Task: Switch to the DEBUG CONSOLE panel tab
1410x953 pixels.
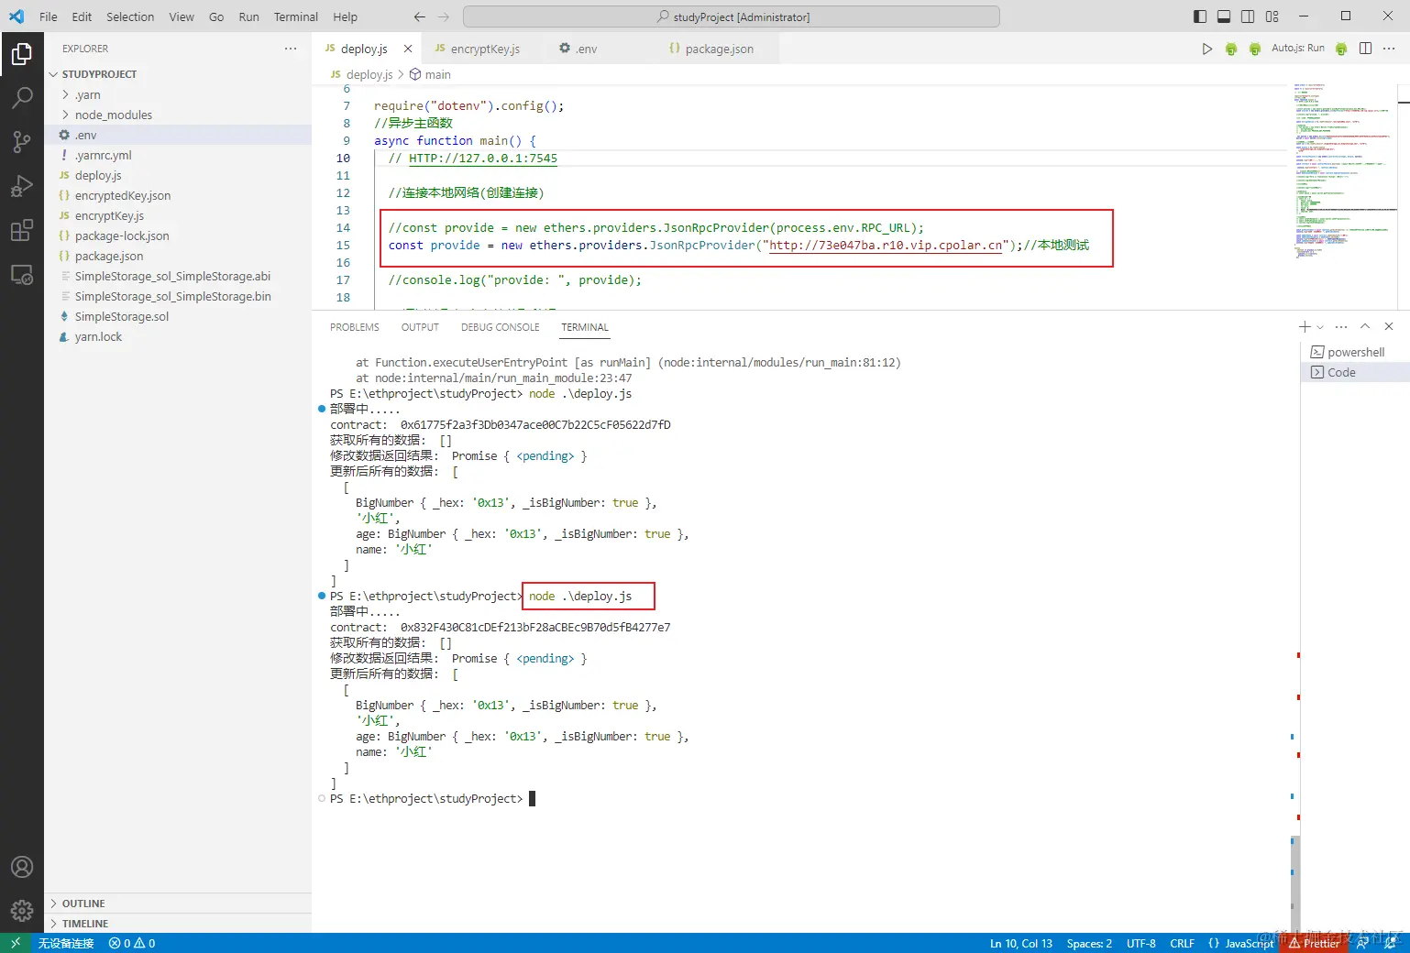Action: [500, 327]
